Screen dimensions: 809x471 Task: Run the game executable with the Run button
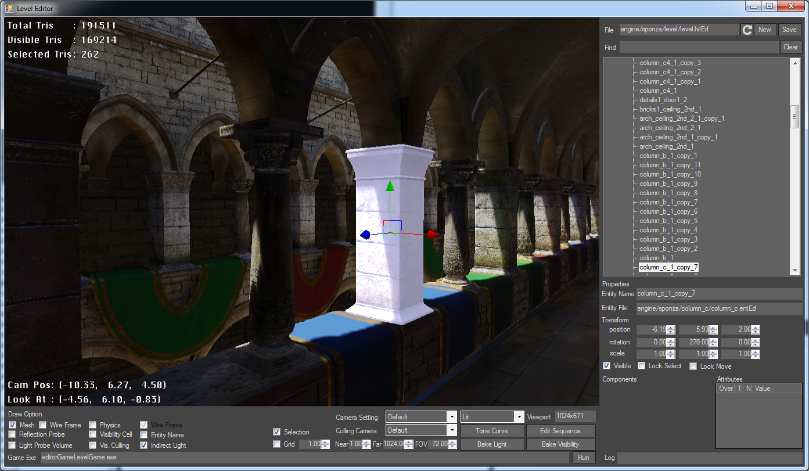pyautogui.click(x=584, y=458)
